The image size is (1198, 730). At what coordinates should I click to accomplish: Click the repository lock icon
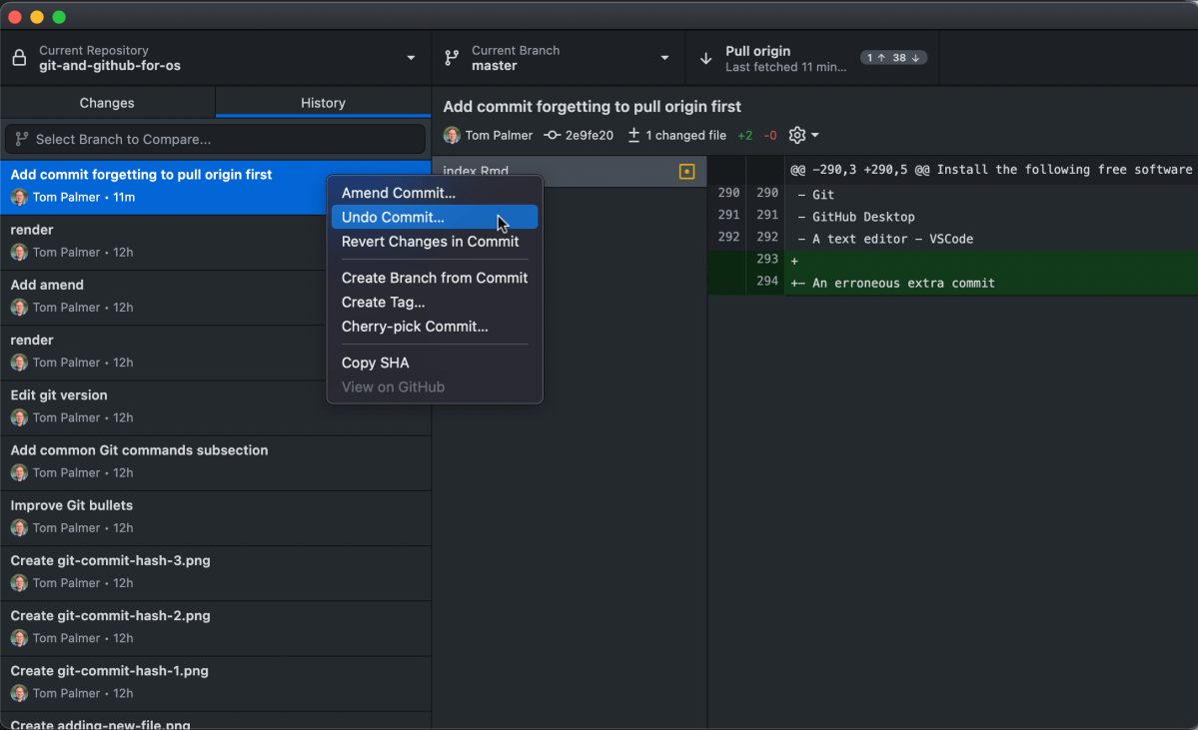point(19,58)
